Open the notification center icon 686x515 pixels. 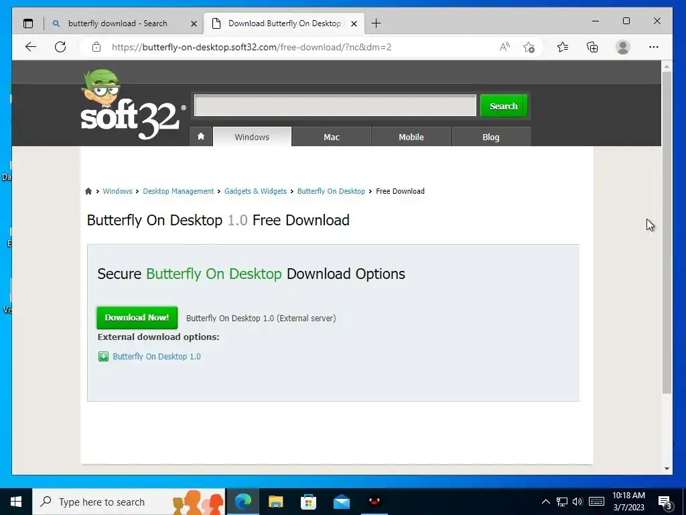coord(665,503)
